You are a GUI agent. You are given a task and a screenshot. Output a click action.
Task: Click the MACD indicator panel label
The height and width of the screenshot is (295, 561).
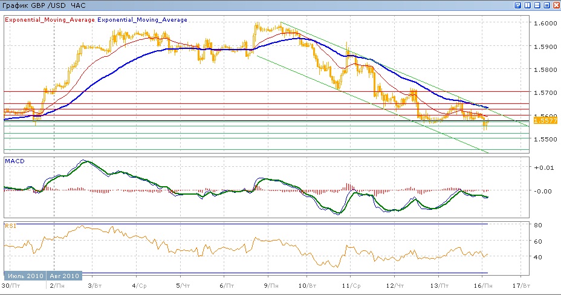point(14,161)
